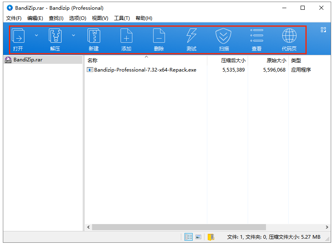Image resolution: width=334 pixels, height=244 pixels.
Task: Click the RAR archive icon in tree
Action: point(8,60)
